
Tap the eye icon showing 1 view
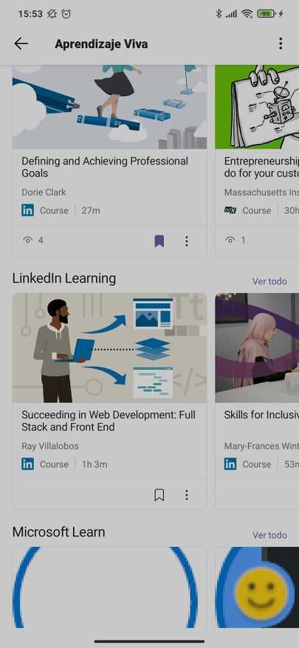pyautogui.click(x=230, y=240)
